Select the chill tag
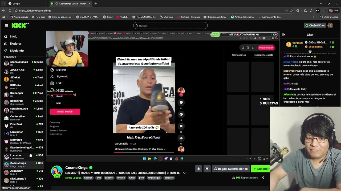Viewport: 341px width, 191px height. pyautogui.click(x=99, y=178)
